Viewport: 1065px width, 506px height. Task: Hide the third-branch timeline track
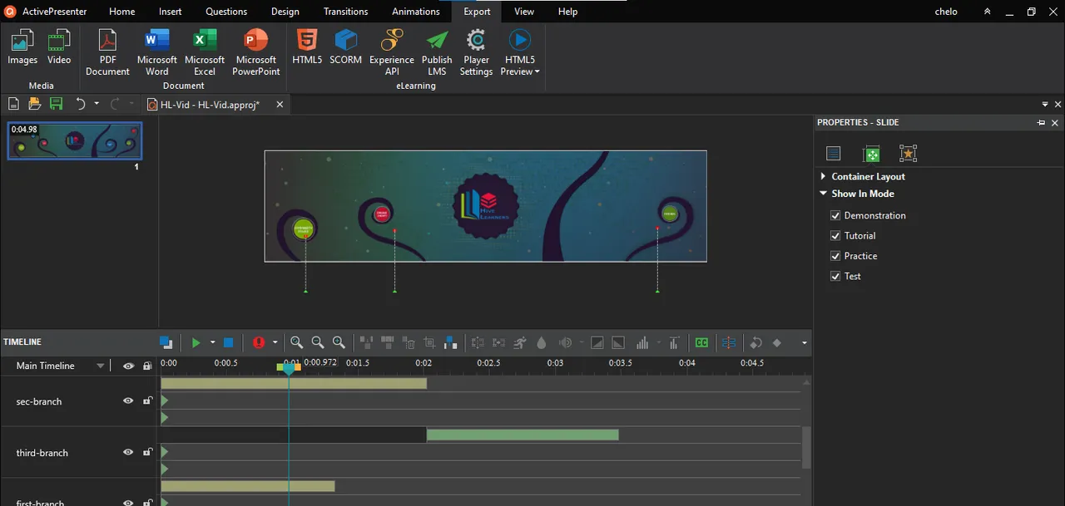pyautogui.click(x=128, y=453)
